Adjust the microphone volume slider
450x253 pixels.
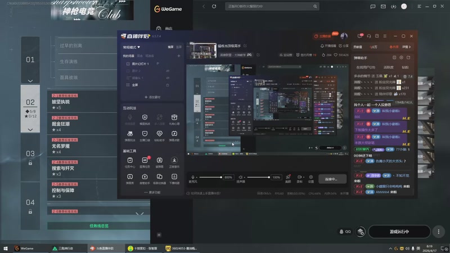click(210, 177)
